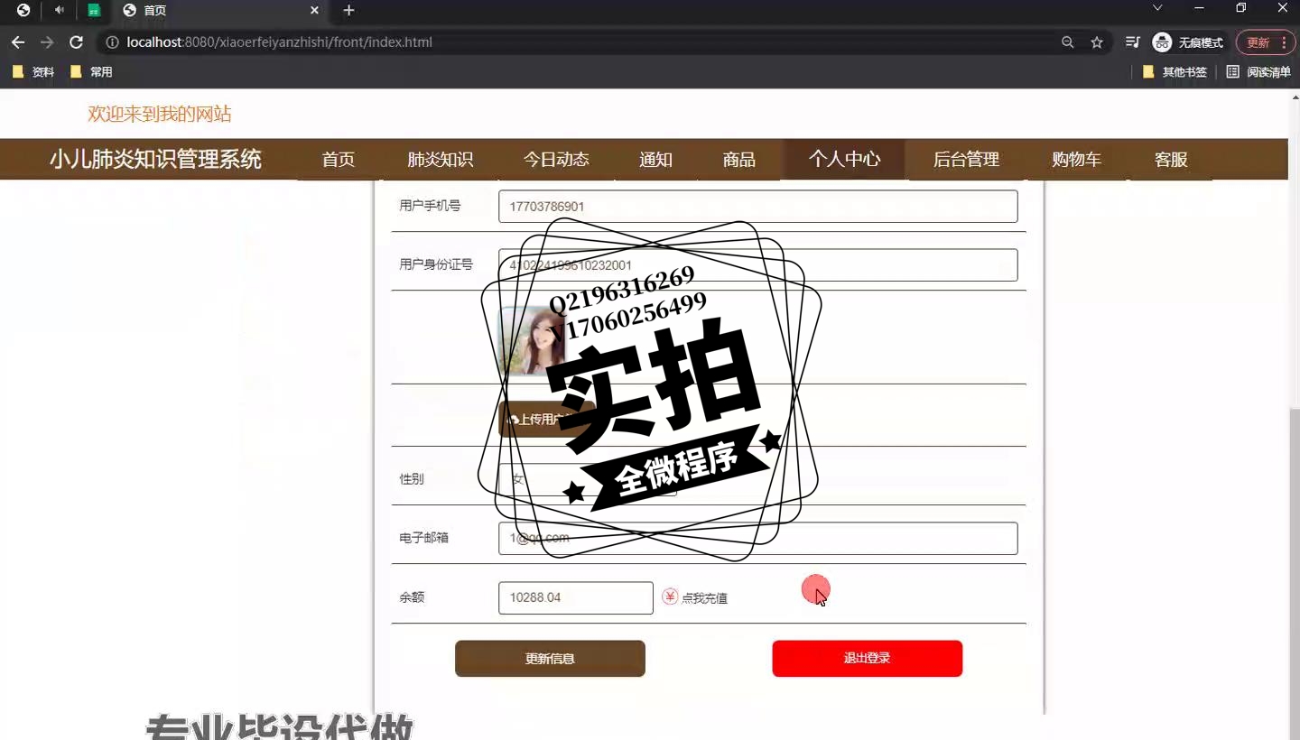The width and height of the screenshot is (1300, 740).
Task: Go back with the browser back arrow
Action: 18,42
